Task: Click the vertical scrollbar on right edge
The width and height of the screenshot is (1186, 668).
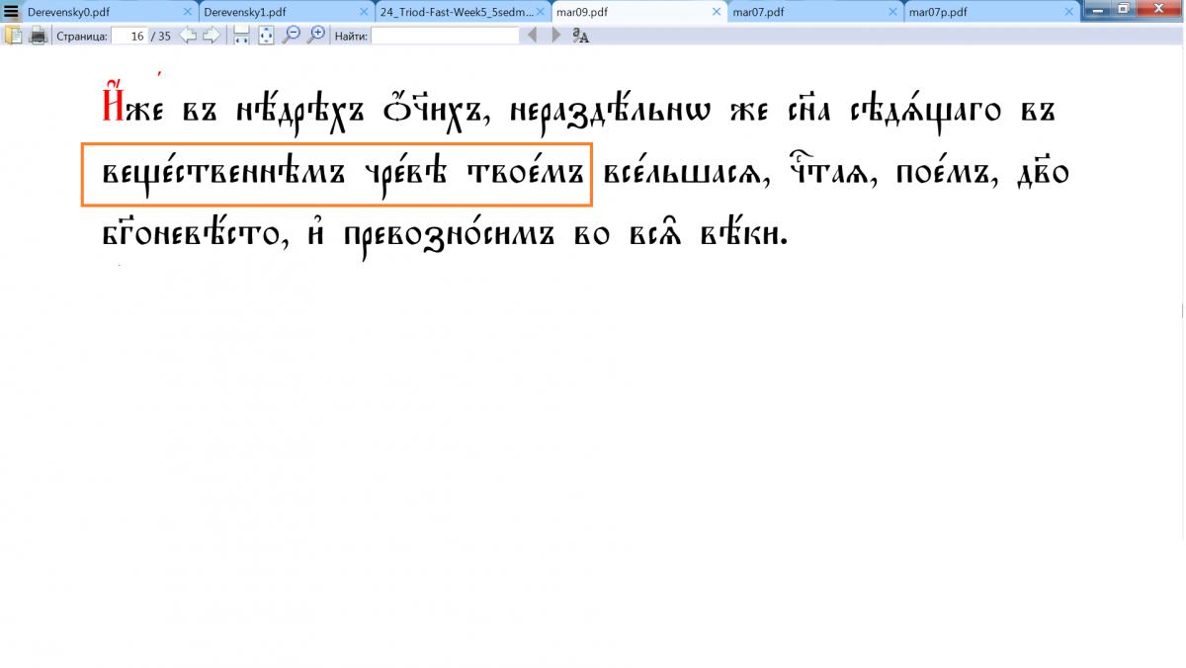Action: coord(1182,310)
